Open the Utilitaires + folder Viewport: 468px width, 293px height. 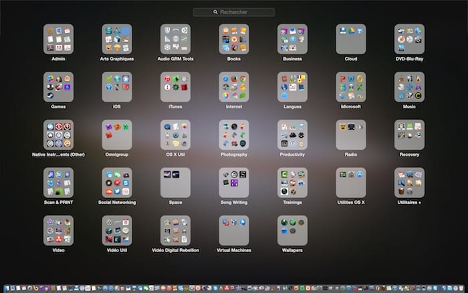coord(409,183)
